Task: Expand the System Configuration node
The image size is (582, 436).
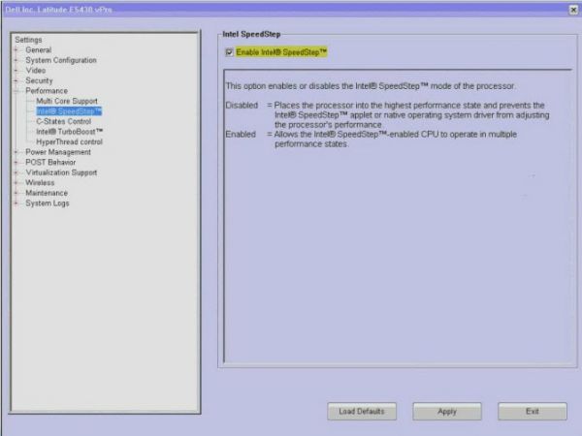Action: (x=16, y=60)
